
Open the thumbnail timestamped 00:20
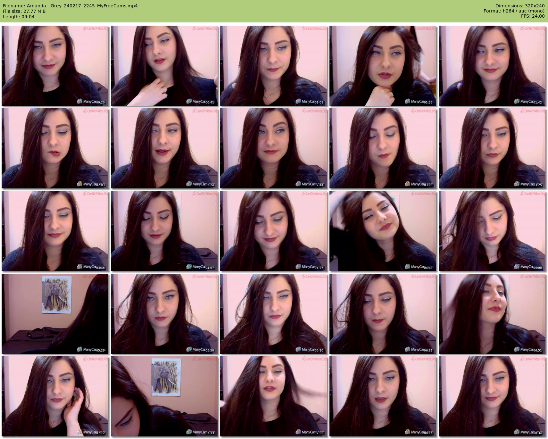tap(55, 66)
